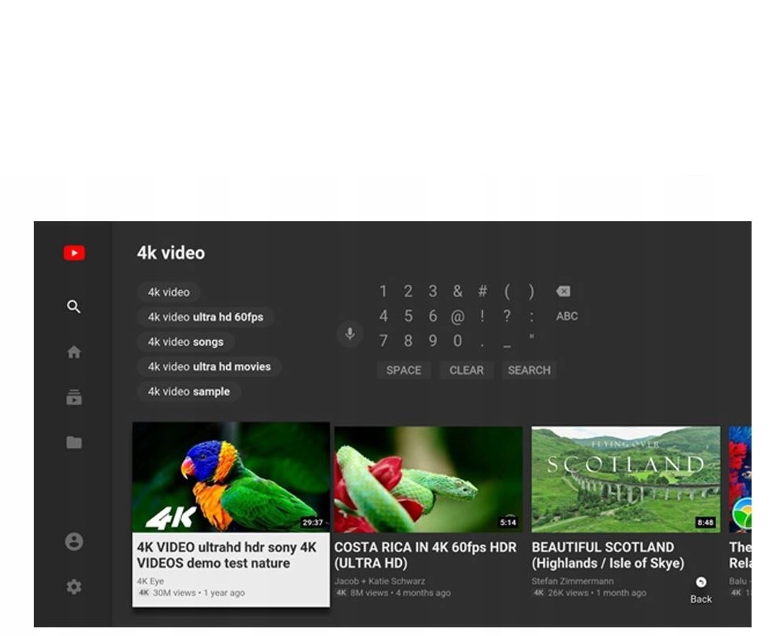The height and width of the screenshot is (636, 772).
Task: Switch keyboard to ABC letters
Action: click(566, 316)
